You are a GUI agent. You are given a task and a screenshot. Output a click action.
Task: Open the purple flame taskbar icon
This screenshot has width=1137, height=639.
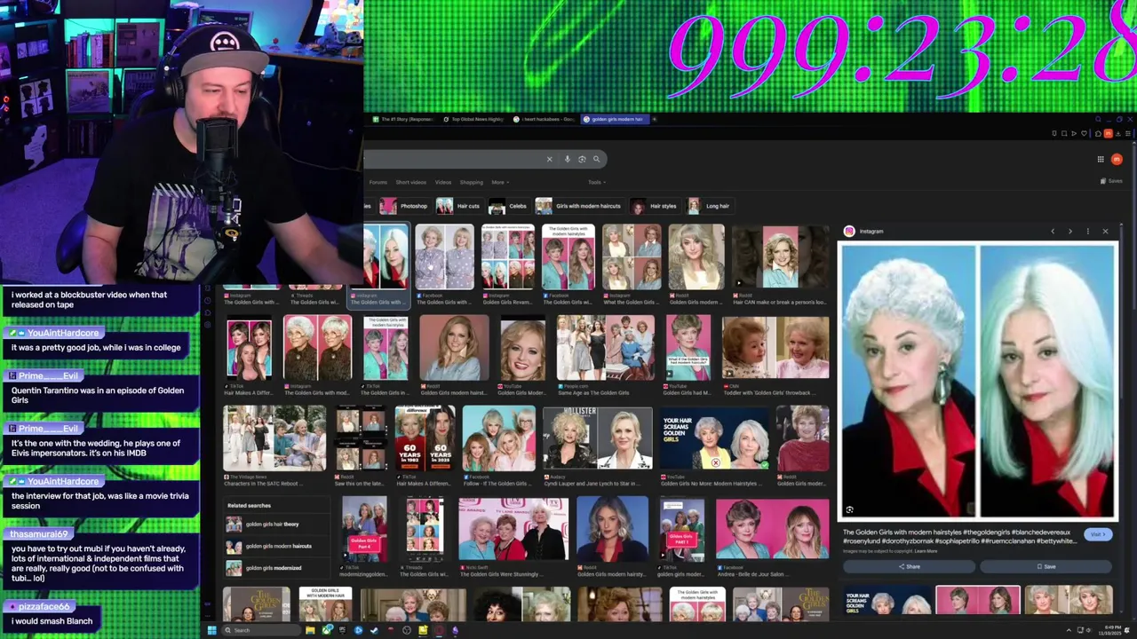[x=455, y=630]
